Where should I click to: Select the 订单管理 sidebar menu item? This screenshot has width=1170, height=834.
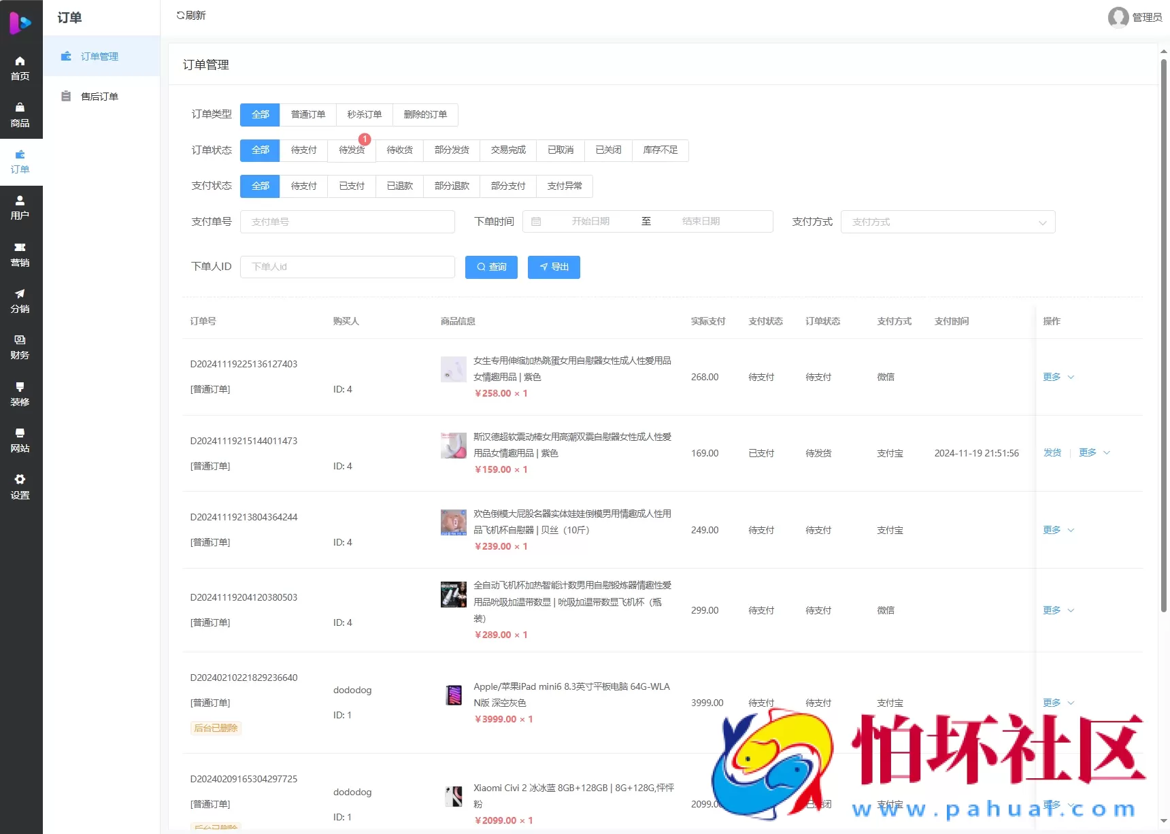pyautogui.click(x=99, y=56)
